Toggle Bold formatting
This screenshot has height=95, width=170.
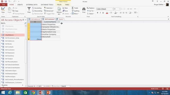pos(97,13)
